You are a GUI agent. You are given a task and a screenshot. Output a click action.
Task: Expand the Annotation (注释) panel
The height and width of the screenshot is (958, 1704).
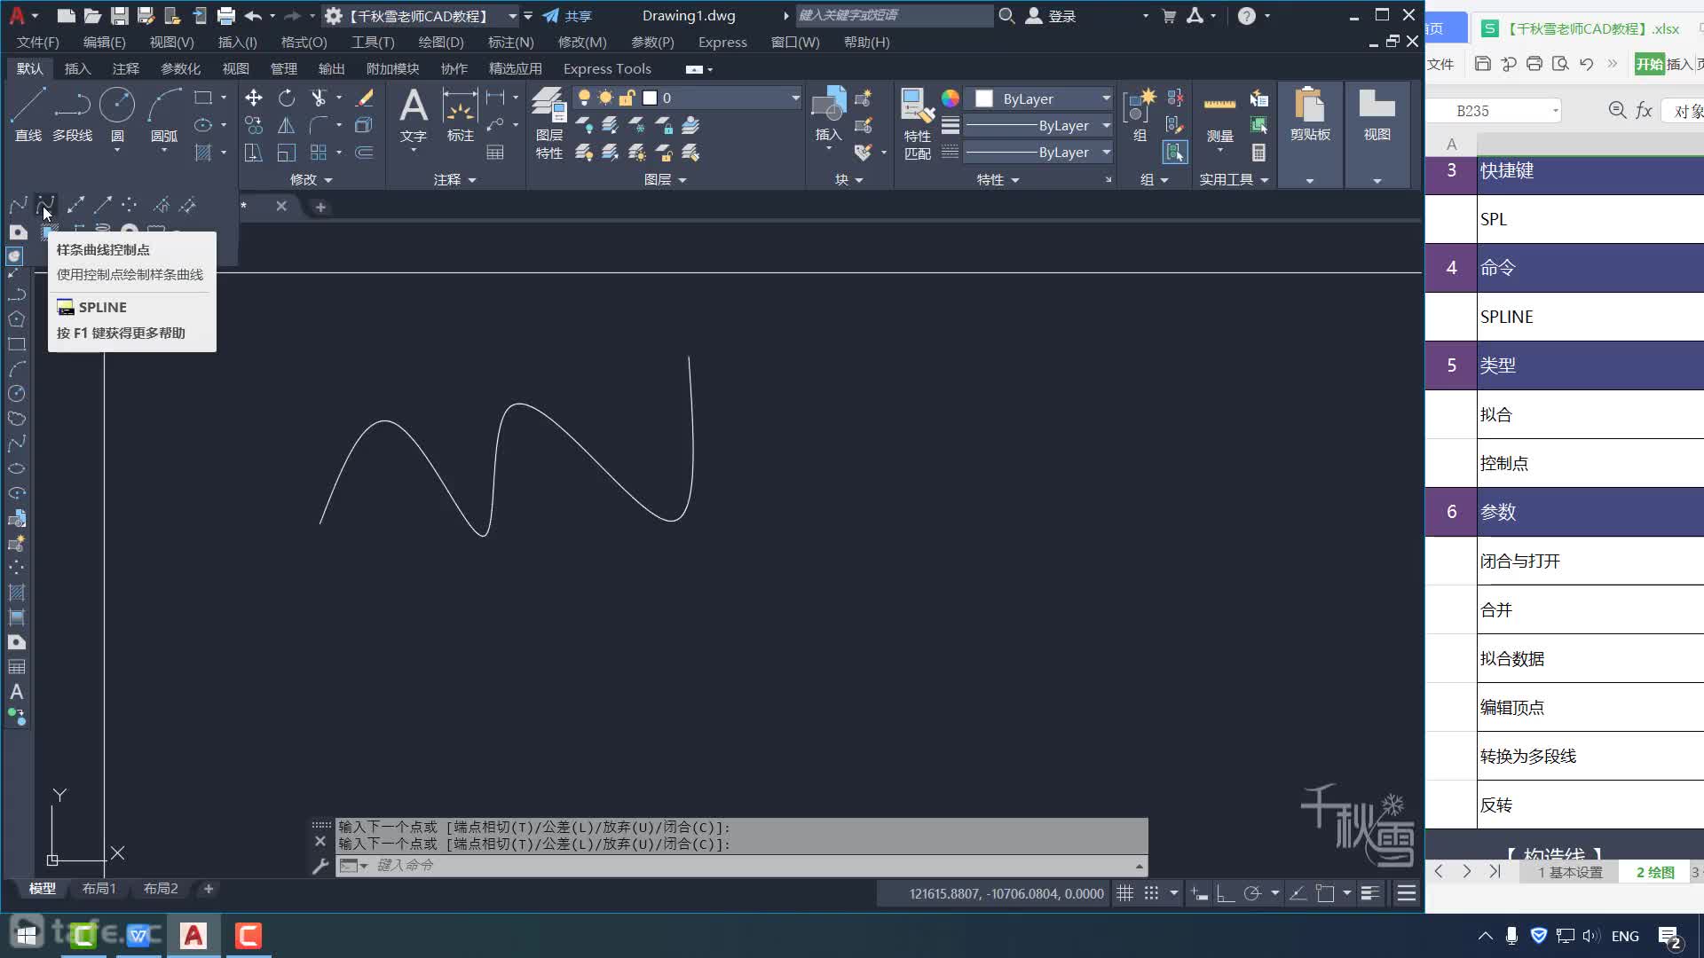coord(454,179)
